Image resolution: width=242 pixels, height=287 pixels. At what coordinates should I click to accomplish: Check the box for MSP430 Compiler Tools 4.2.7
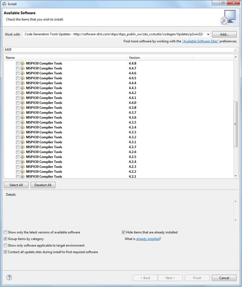click(18, 147)
